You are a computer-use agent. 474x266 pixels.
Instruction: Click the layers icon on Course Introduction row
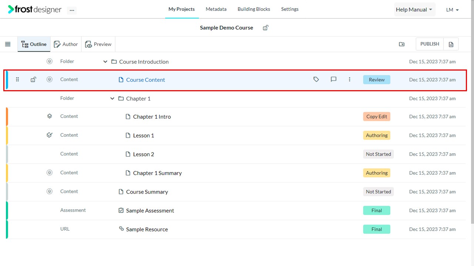(x=50, y=61)
